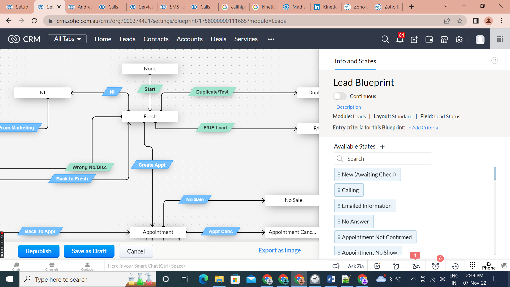Open the CRM search icon

point(385,39)
